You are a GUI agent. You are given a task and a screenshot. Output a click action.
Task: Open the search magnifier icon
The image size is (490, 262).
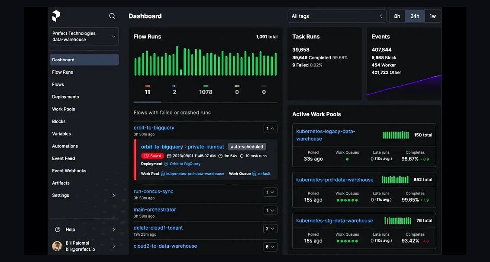click(112, 16)
